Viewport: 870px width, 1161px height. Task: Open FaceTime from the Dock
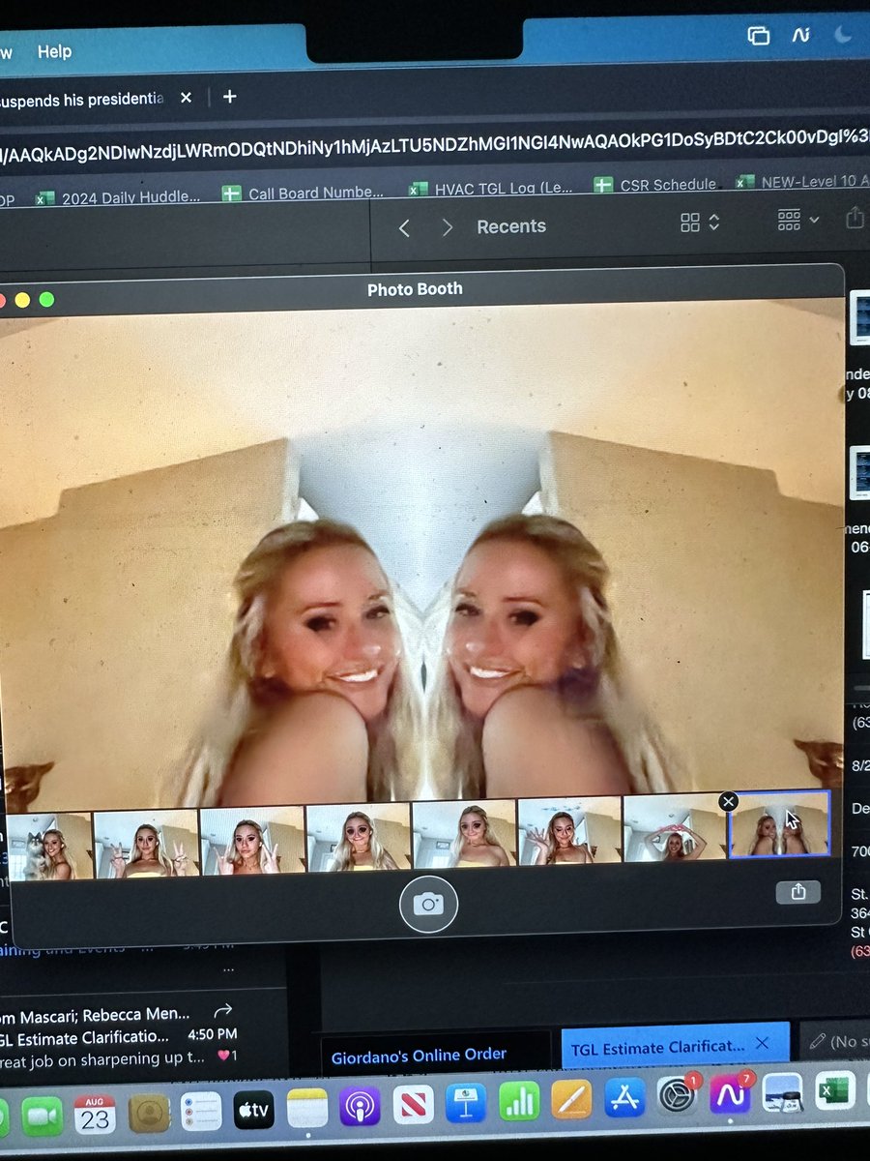pyautogui.click(x=41, y=1117)
